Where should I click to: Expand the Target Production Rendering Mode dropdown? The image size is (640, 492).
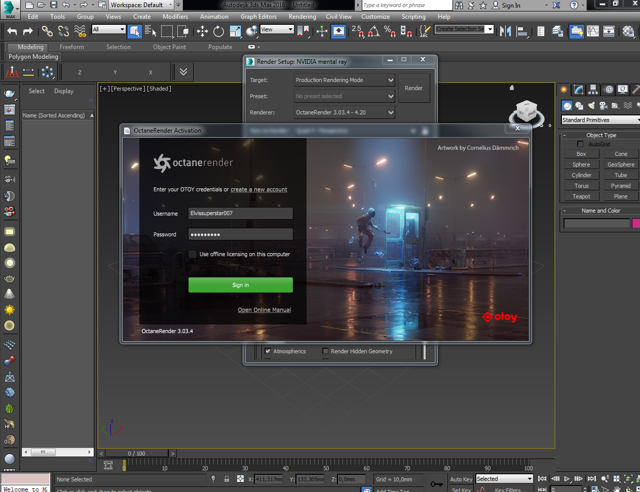point(345,80)
